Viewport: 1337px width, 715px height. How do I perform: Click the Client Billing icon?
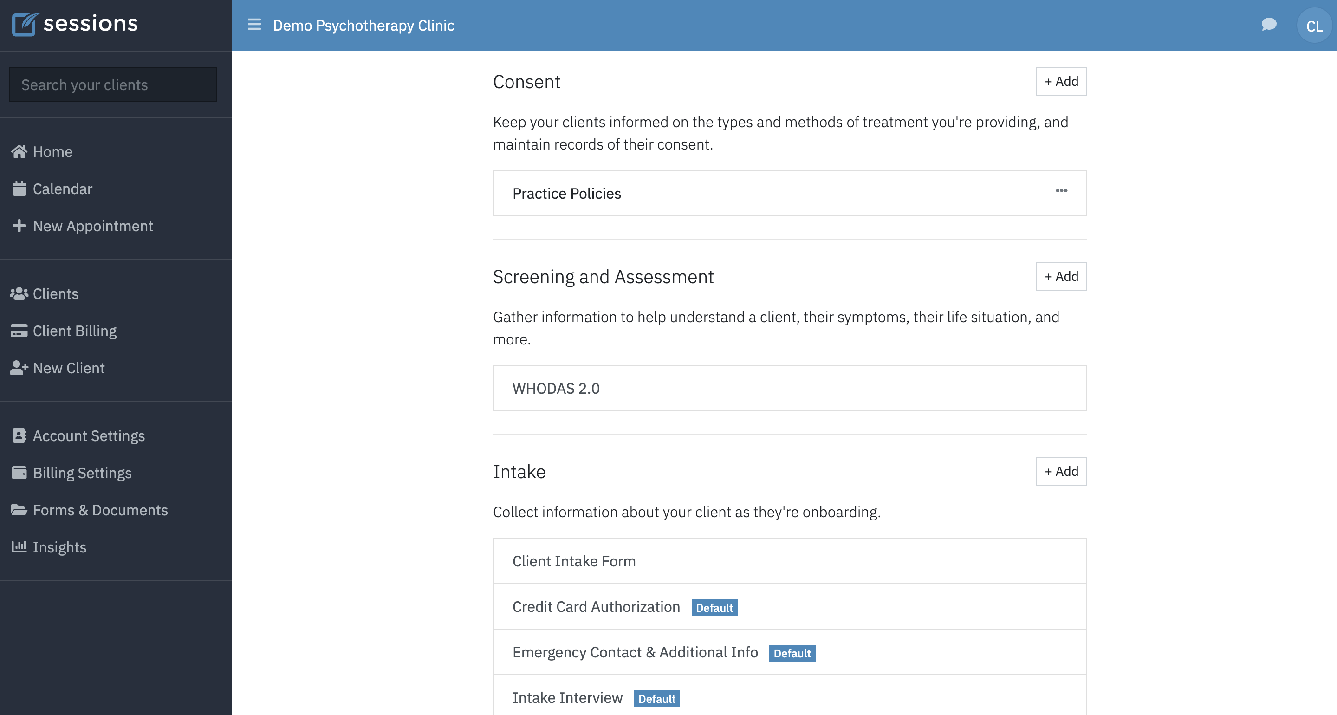19,330
